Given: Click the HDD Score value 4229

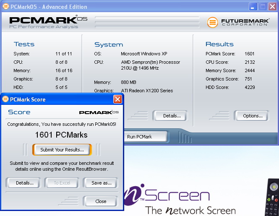Looking at the screenshot, I should (x=250, y=87).
